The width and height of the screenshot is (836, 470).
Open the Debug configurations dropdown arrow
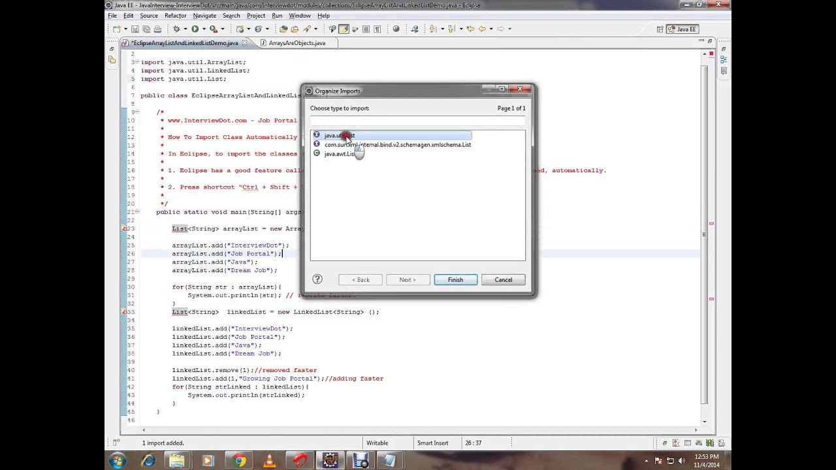pyautogui.click(x=185, y=29)
